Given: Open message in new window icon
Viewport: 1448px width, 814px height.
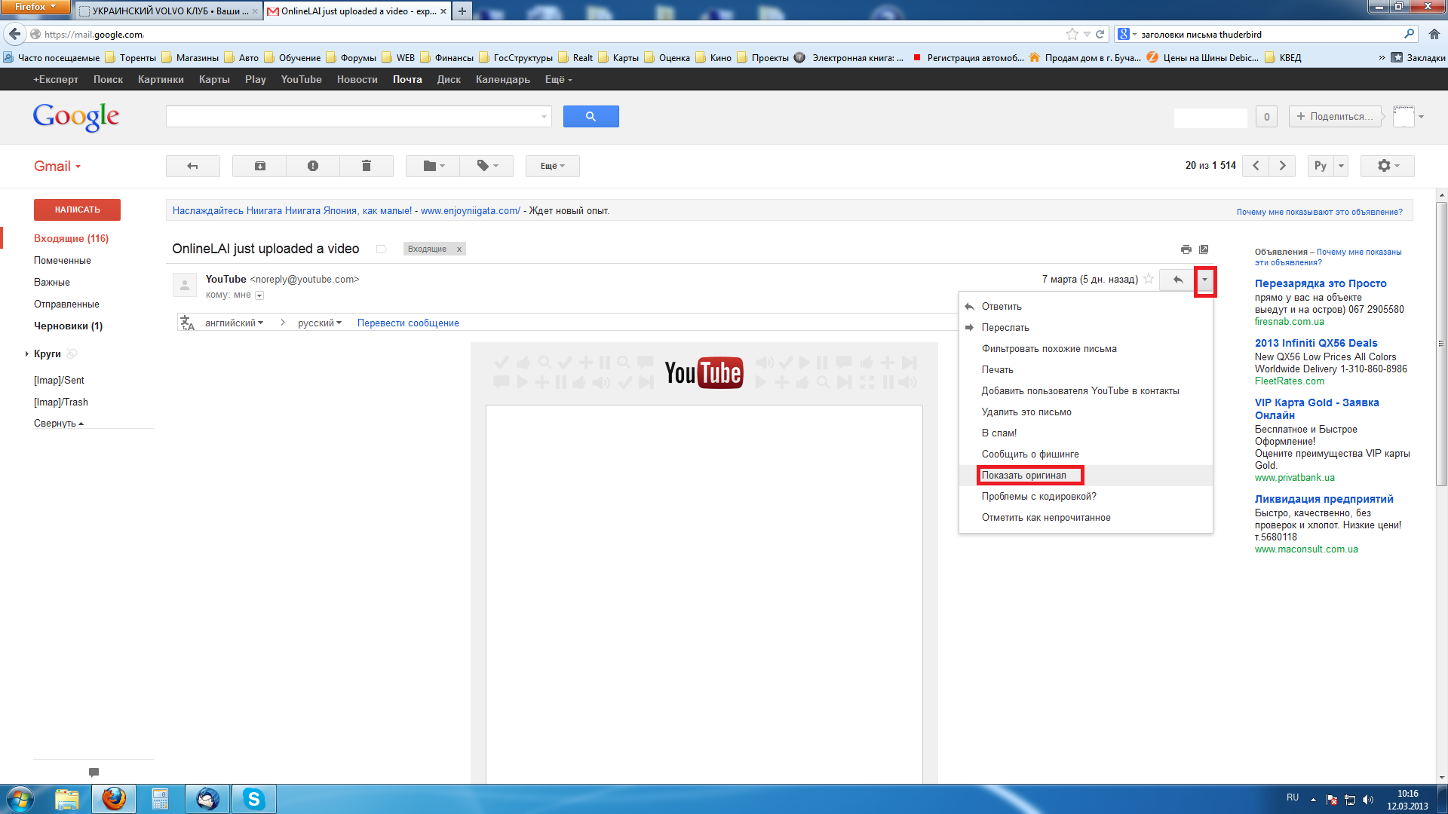Looking at the screenshot, I should (1204, 249).
